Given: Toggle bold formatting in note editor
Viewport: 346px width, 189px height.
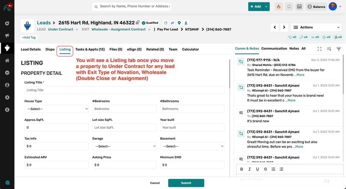Looking at the screenshot, I should click(x=241, y=169).
